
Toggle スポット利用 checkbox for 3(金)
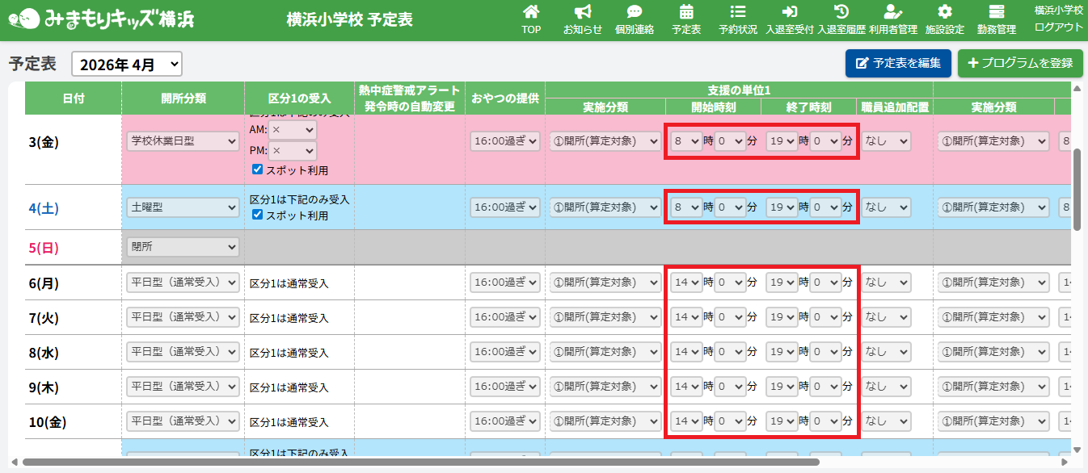point(258,170)
